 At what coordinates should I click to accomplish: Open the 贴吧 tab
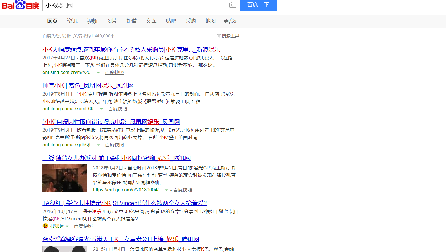[171, 21]
